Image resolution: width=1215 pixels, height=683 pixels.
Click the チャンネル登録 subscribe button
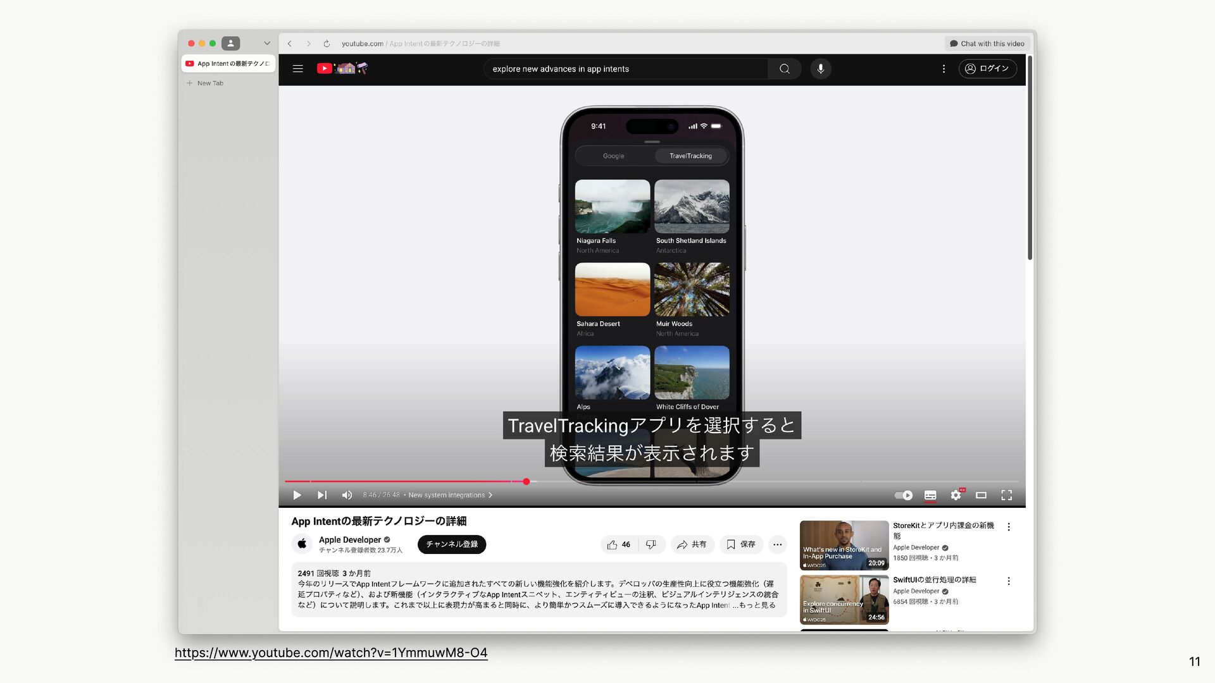coord(451,545)
